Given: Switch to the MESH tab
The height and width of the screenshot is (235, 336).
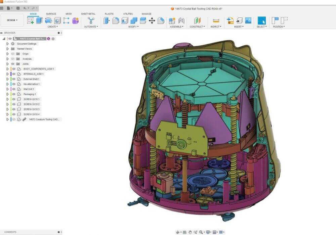Looking at the screenshot, I should 69,14.
